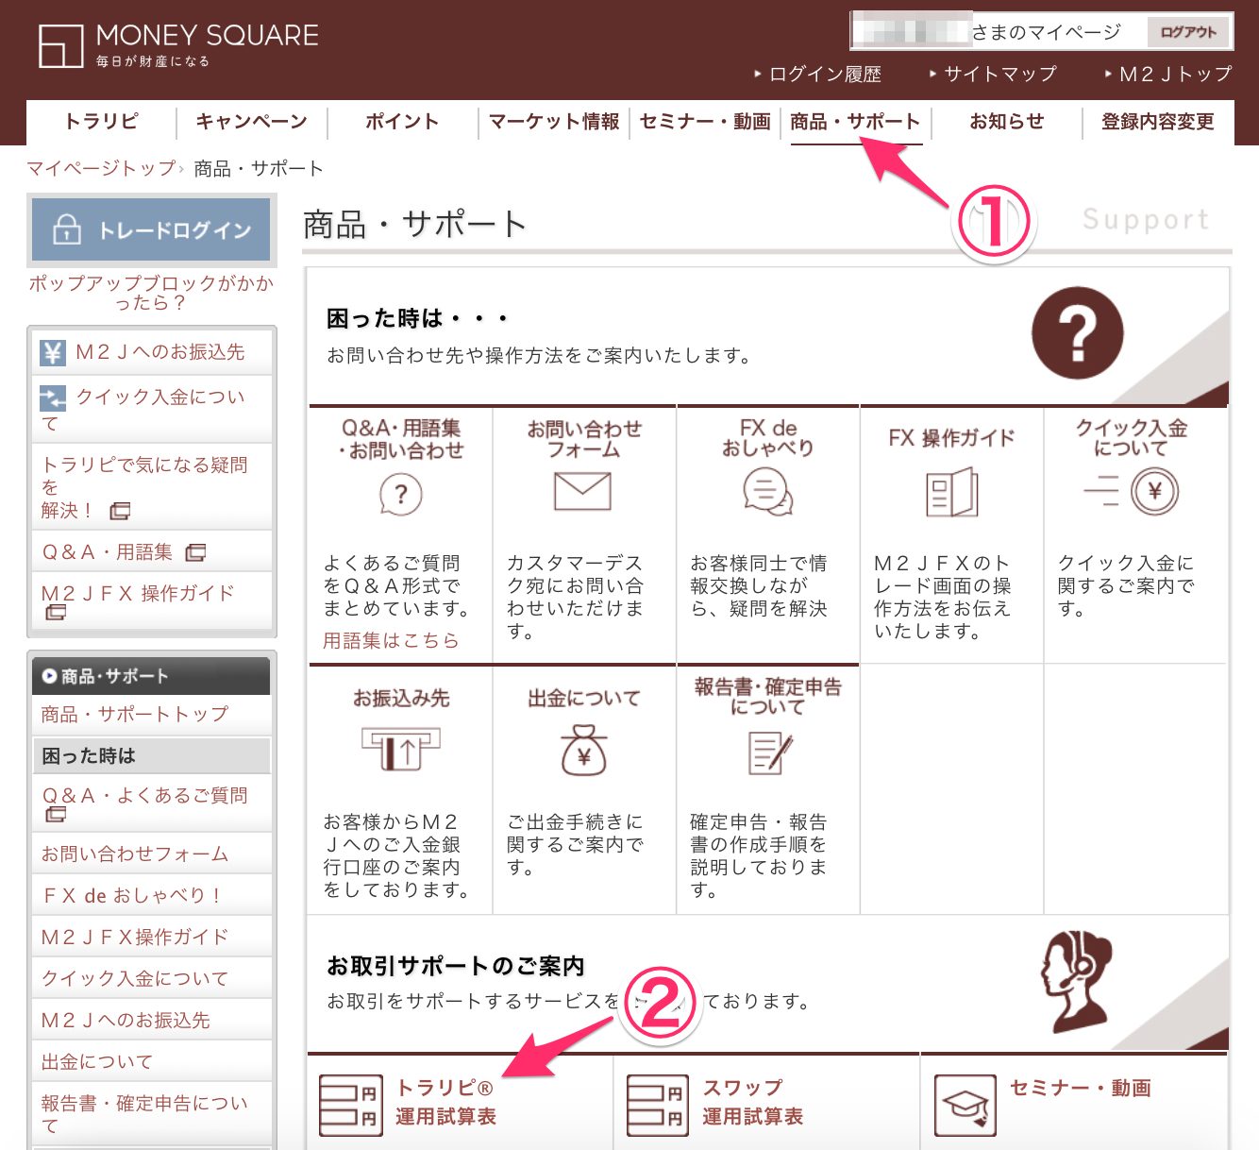The width and height of the screenshot is (1259, 1150).
Task: Click the padlock icon on トレードログイン
Action: click(x=66, y=229)
